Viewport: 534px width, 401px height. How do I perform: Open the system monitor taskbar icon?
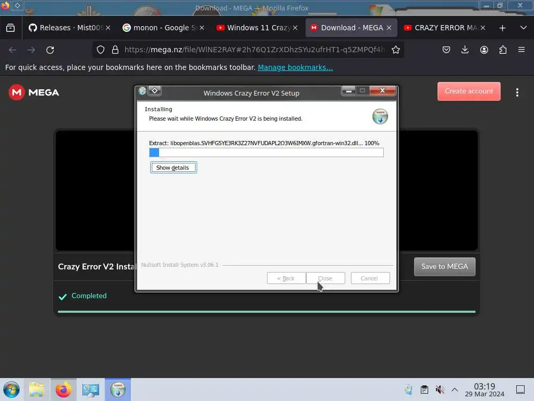(x=91, y=390)
